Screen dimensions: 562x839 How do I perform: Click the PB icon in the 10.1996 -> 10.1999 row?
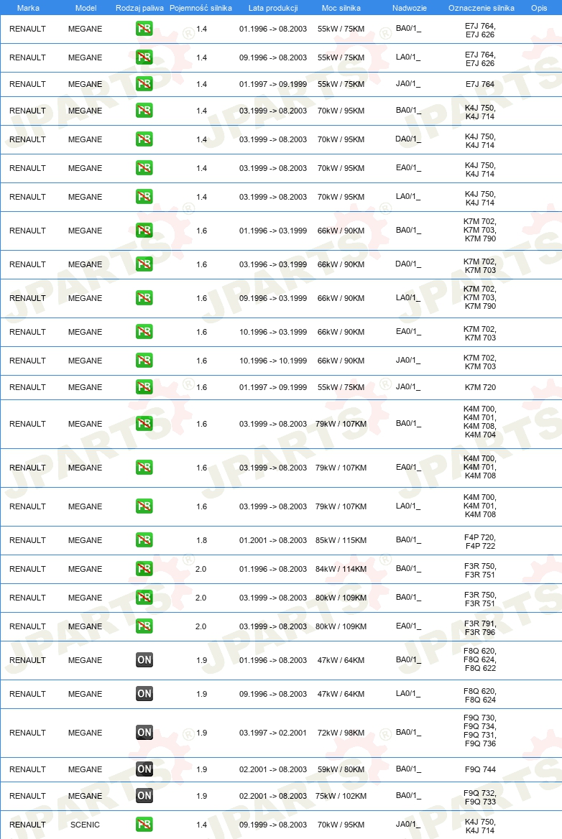click(144, 361)
